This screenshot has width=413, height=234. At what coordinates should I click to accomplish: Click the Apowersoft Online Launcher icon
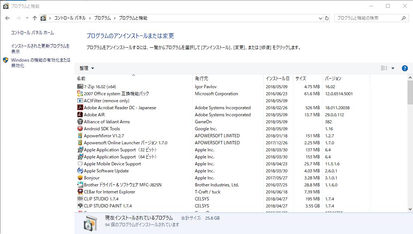point(80,142)
